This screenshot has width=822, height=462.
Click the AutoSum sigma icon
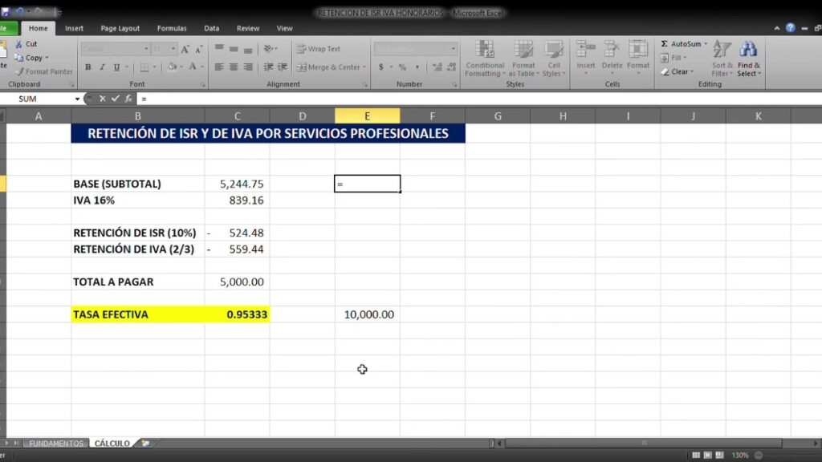665,44
